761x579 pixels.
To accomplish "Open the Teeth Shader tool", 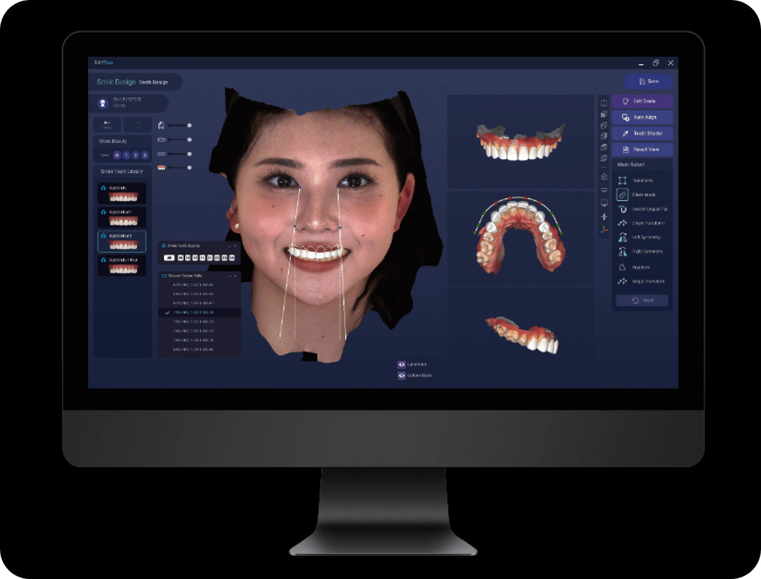I will pyautogui.click(x=642, y=133).
